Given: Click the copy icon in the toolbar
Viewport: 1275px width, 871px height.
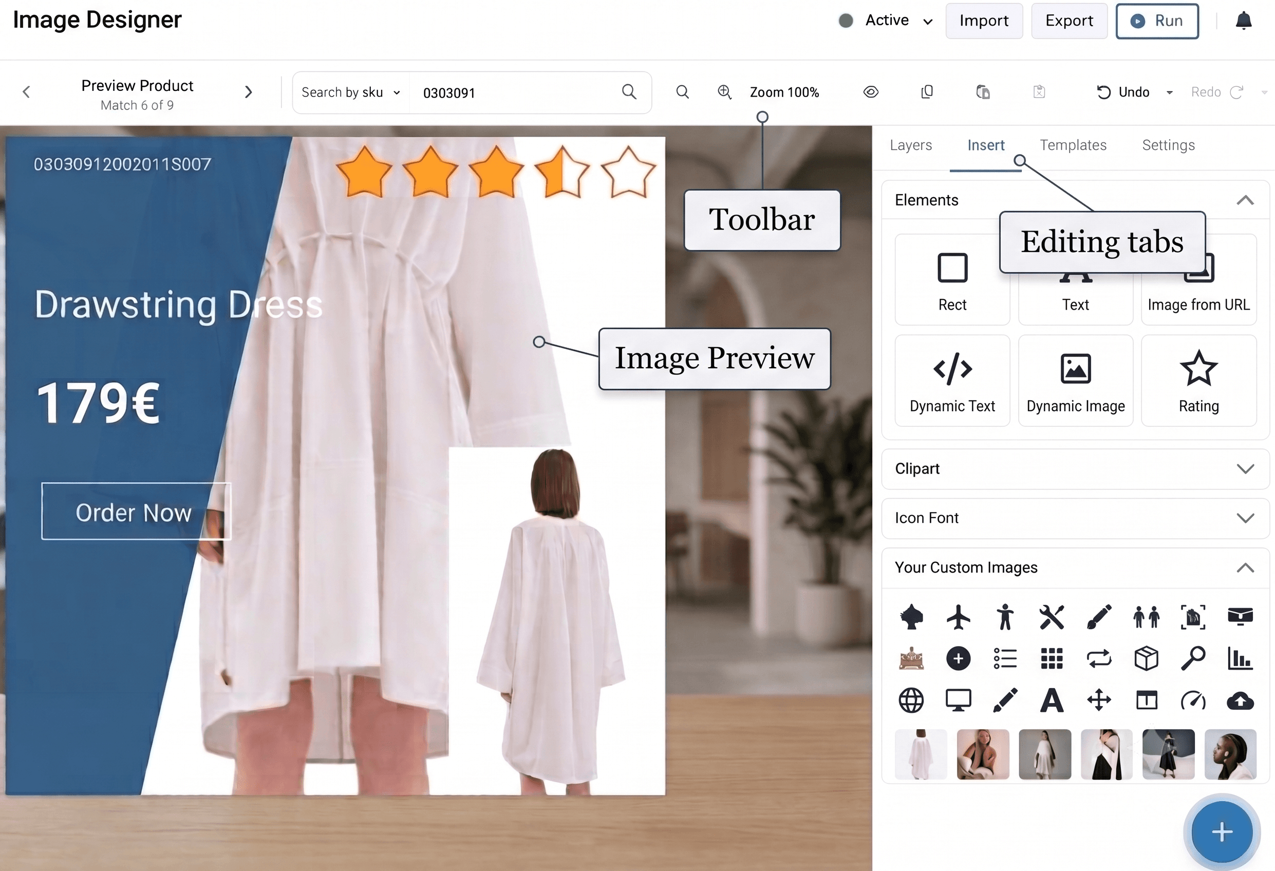Looking at the screenshot, I should (x=927, y=92).
